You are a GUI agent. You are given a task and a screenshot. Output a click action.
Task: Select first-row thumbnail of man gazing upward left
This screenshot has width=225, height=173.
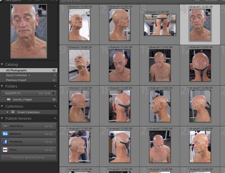[x=80, y=25]
